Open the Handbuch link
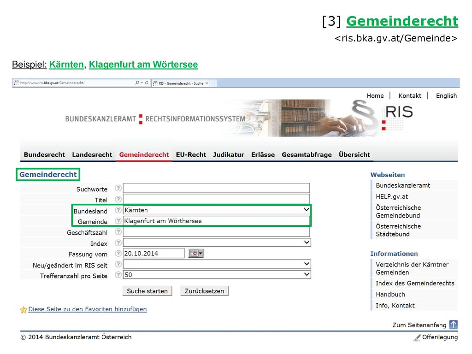472x354 pixels. [390, 295]
